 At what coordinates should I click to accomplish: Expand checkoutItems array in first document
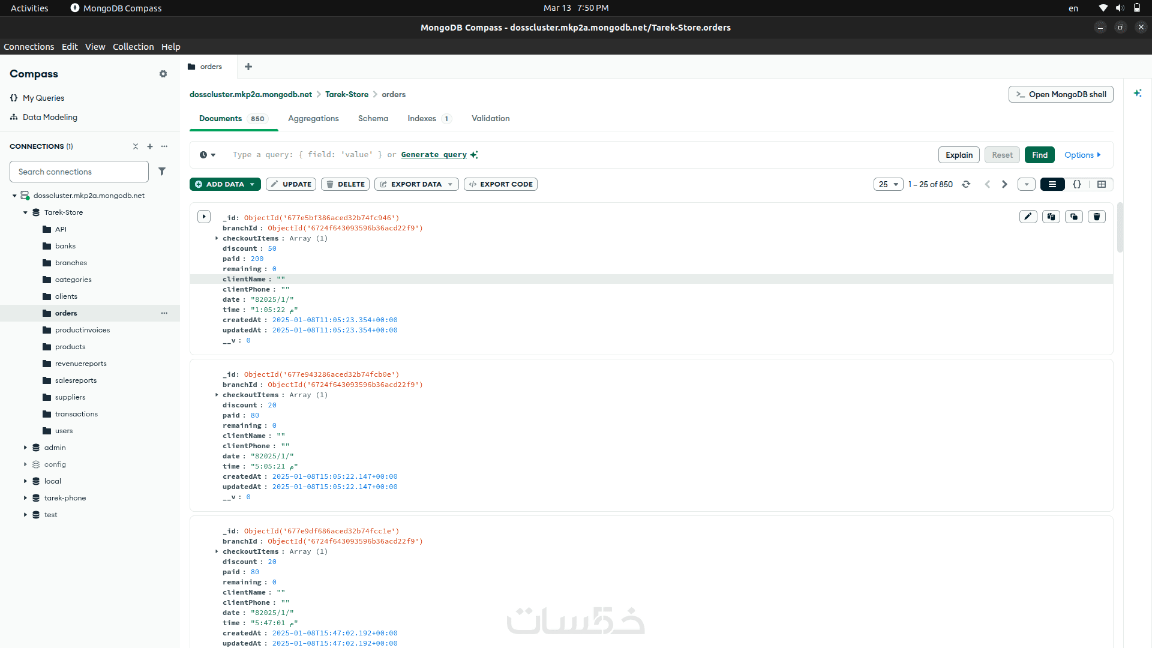pyautogui.click(x=217, y=238)
